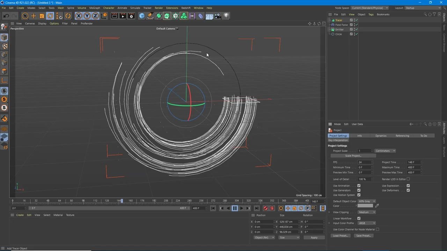Viewport: 447px width, 251px height.
Task: Switch to the Dynamics tab
Action: click(x=381, y=136)
